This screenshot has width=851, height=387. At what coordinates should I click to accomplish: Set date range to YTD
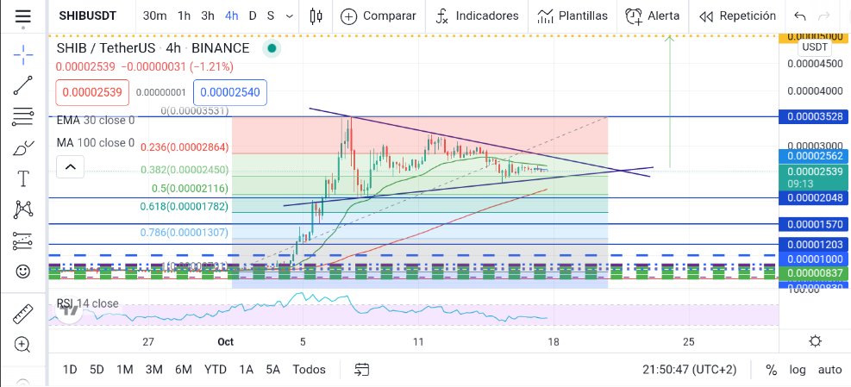click(216, 370)
